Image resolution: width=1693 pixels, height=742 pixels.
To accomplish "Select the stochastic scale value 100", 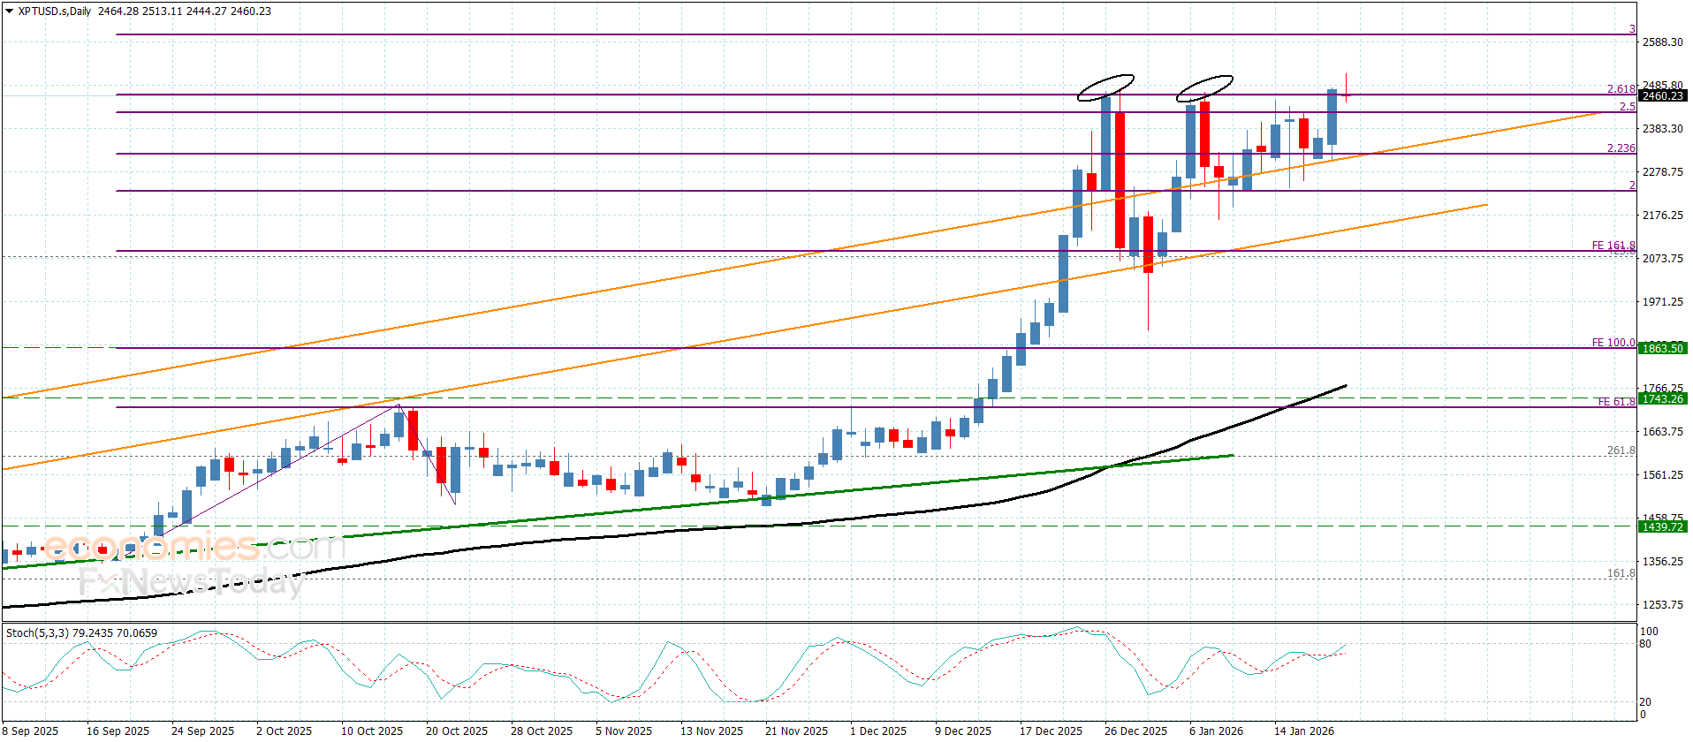I will (x=1649, y=632).
